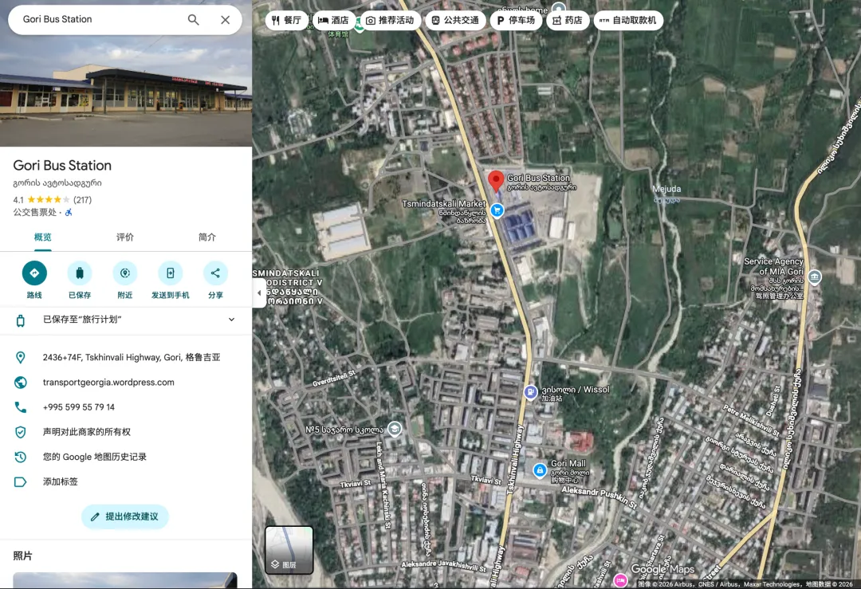This screenshot has height=589, width=861.
Task: Click the history clock icon
Action: pos(20,457)
